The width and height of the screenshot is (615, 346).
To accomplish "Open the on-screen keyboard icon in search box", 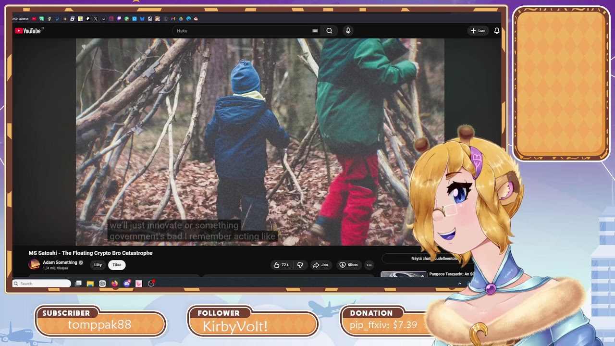I will [315, 31].
